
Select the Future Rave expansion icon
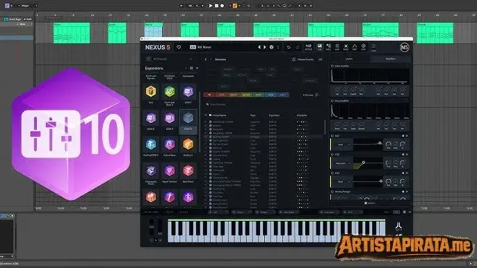[x=170, y=144]
